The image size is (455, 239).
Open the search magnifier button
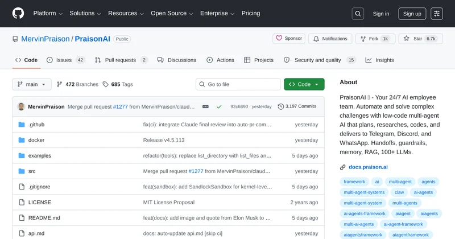click(357, 14)
